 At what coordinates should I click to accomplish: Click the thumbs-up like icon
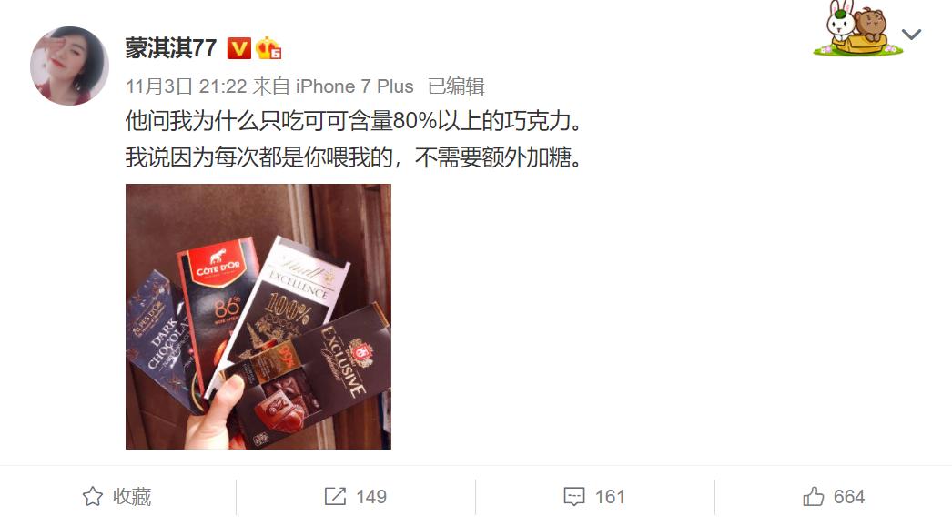click(x=813, y=496)
